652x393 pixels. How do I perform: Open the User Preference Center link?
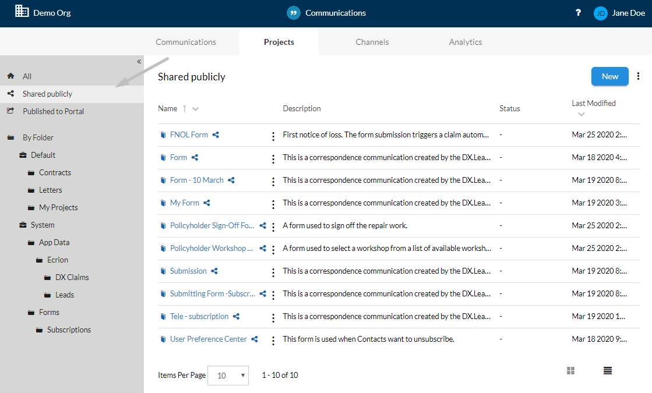209,339
